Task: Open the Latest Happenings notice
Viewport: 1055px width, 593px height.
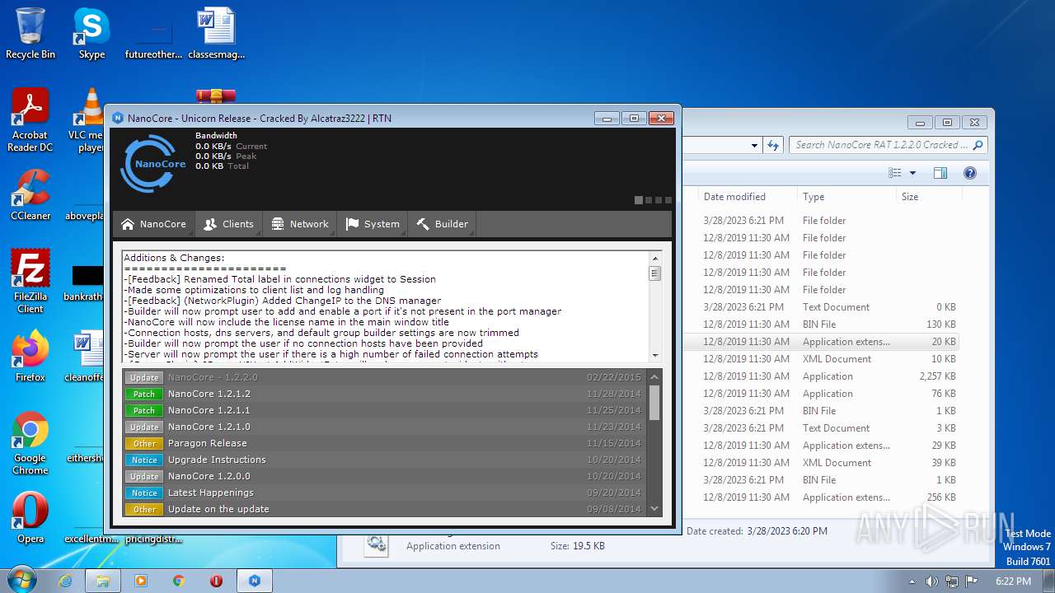Action: (386, 493)
